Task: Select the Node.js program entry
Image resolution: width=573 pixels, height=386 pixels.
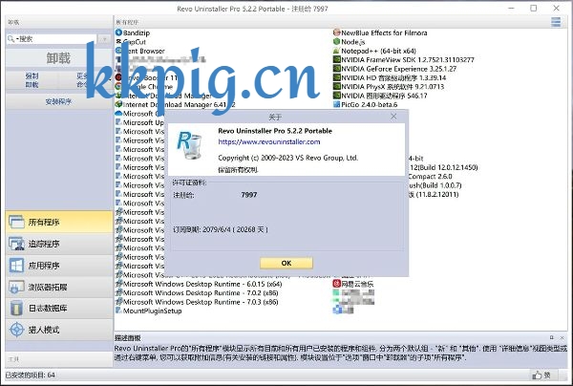Action: point(349,42)
